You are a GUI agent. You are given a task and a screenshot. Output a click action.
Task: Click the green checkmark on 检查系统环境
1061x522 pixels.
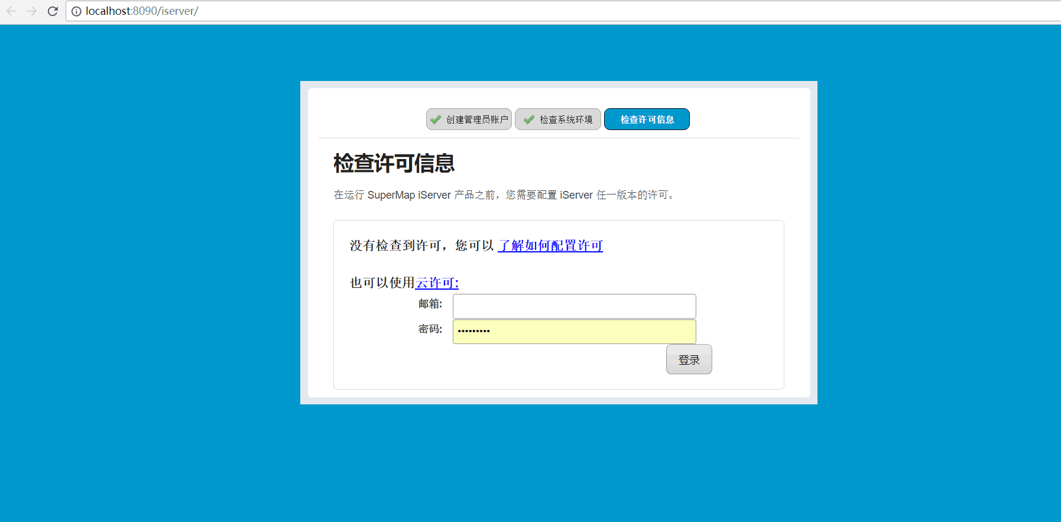click(x=529, y=119)
